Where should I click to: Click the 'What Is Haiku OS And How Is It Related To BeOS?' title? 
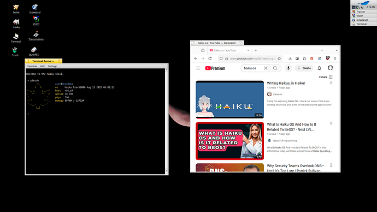(291, 127)
